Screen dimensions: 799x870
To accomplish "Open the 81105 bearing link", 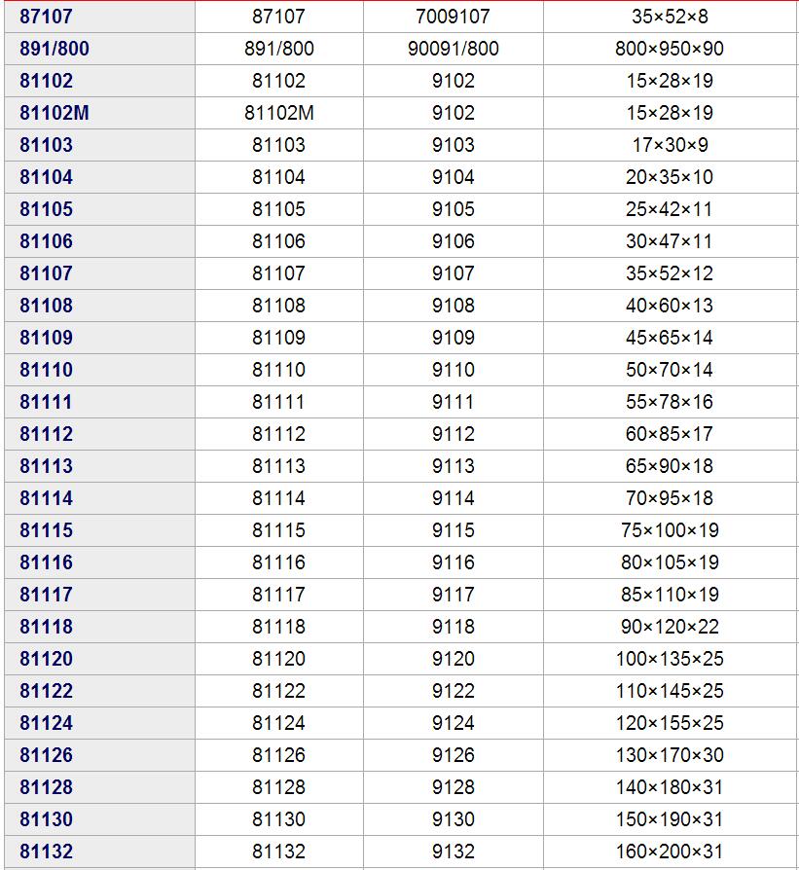I will pyautogui.click(x=46, y=209).
